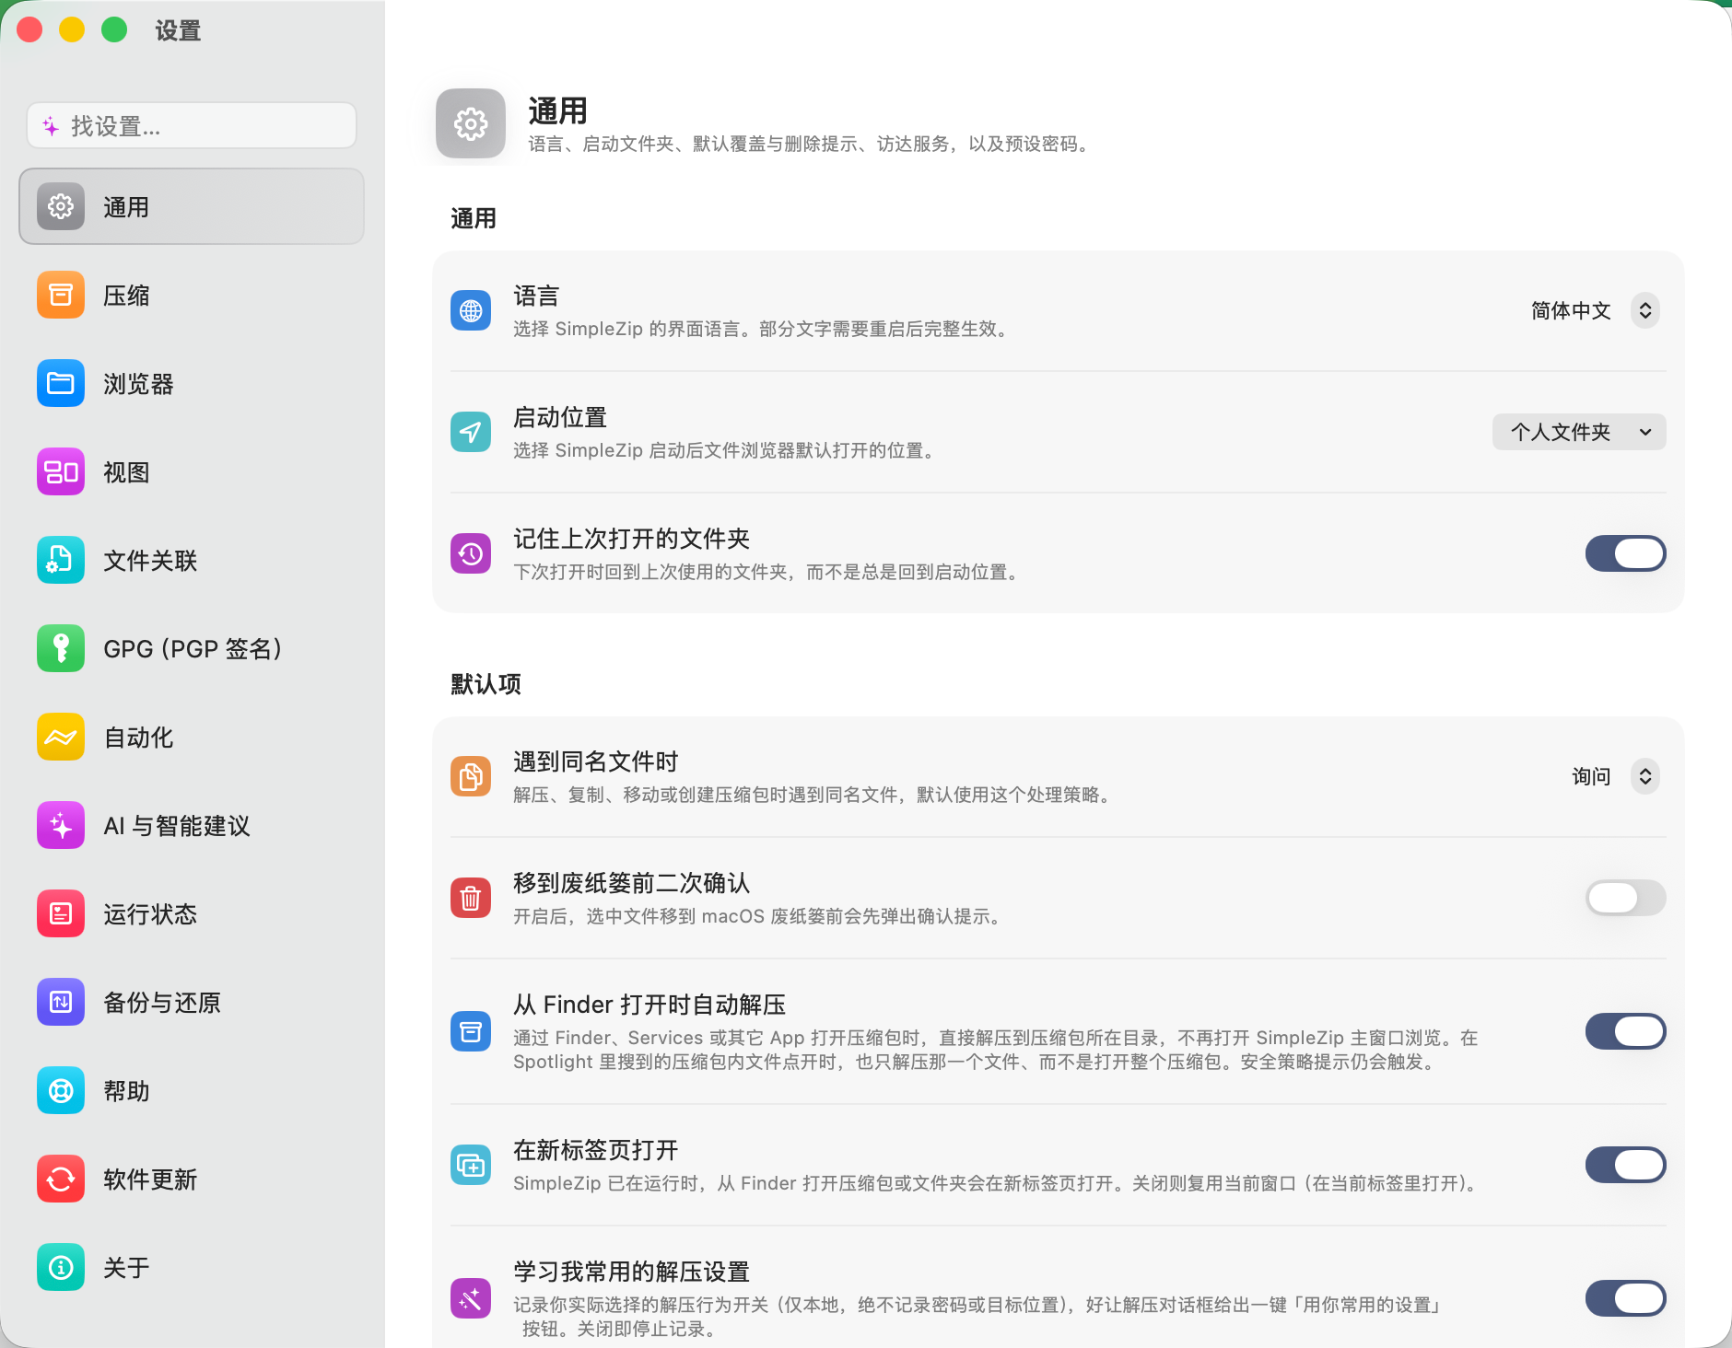This screenshot has height=1348, width=1732.
Task: Click the clock icon beside 记住上次打开的文件夹
Action: [471, 553]
